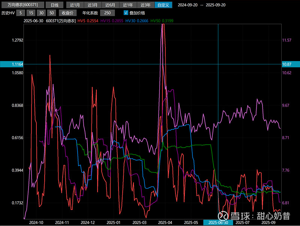Select the 近1月 time range
This screenshot has width=300, height=226.
pos(75,5)
